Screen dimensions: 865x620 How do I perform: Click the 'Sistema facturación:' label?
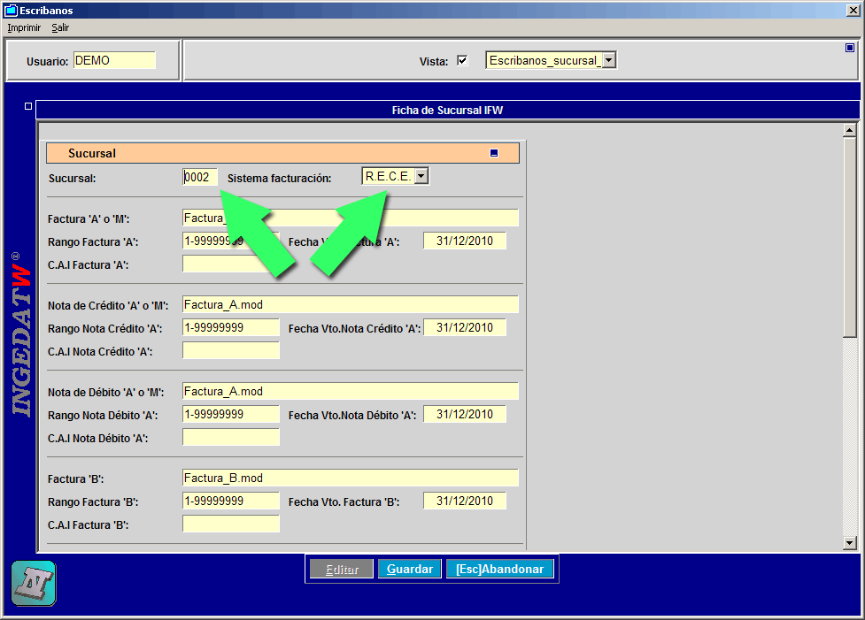[279, 178]
